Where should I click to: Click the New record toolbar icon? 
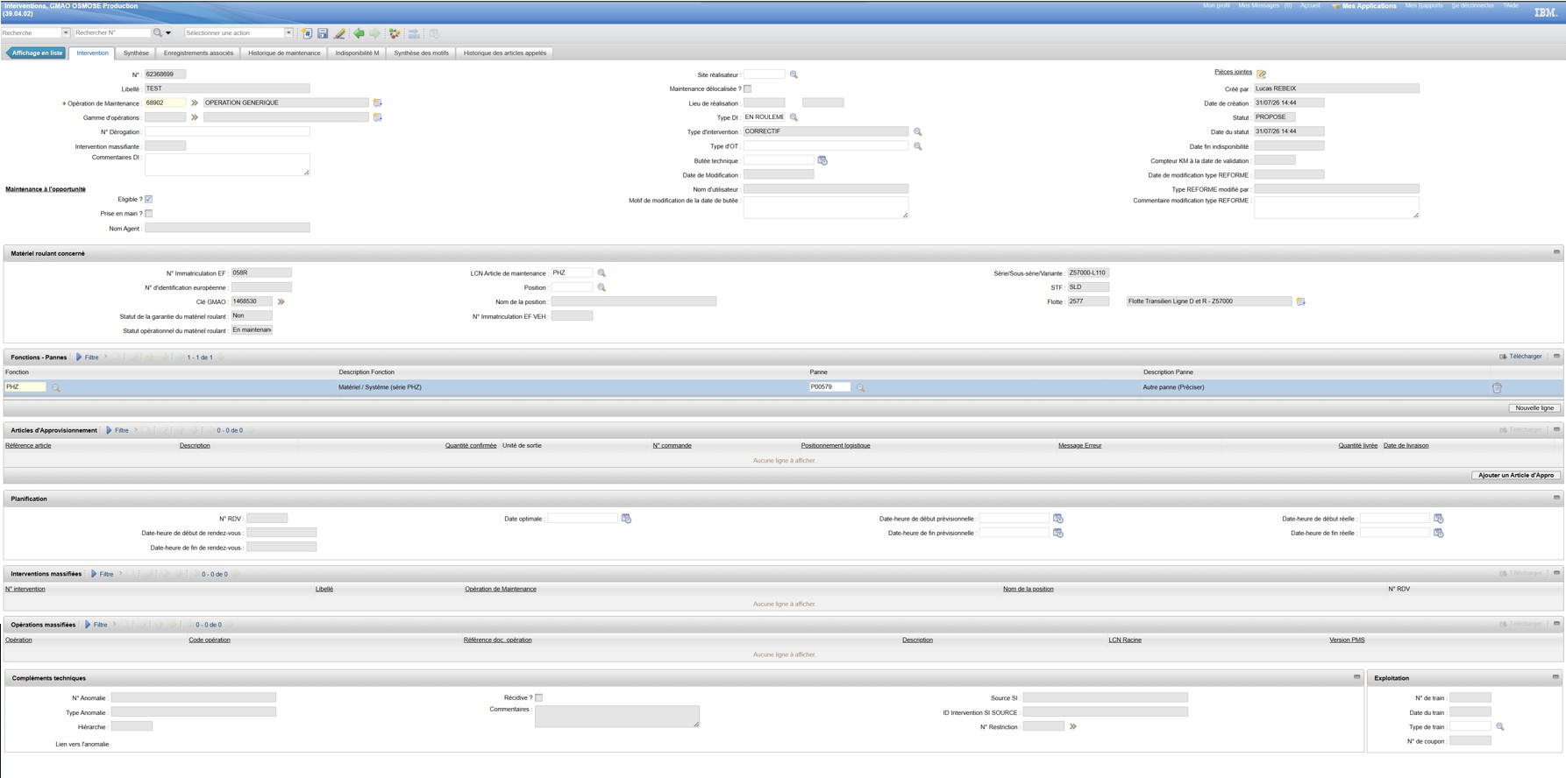(x=307, y=33)
